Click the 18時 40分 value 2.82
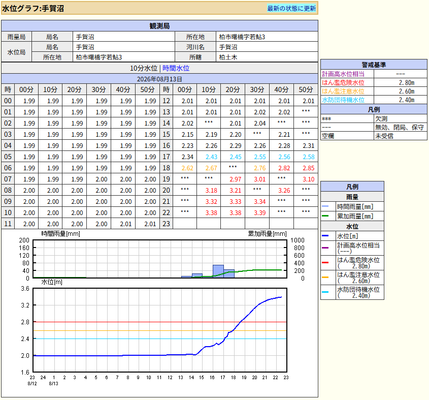Screen dimensions: 429x400 [284, 168]
